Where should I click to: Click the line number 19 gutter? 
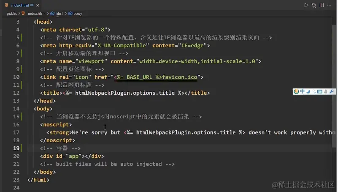tap(16, 148)
